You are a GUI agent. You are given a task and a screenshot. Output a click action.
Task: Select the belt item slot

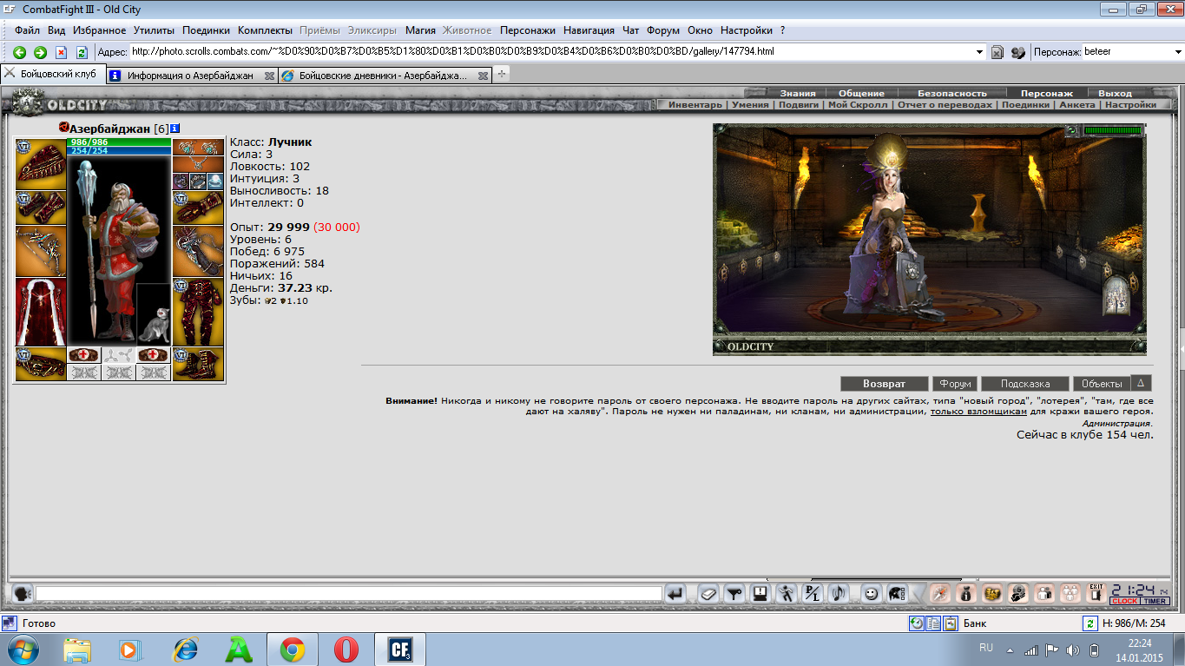[41, 364]
